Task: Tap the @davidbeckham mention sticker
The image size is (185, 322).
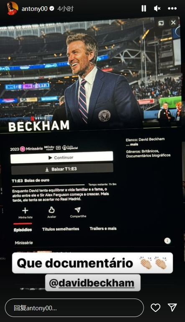Action: point(93,283)
